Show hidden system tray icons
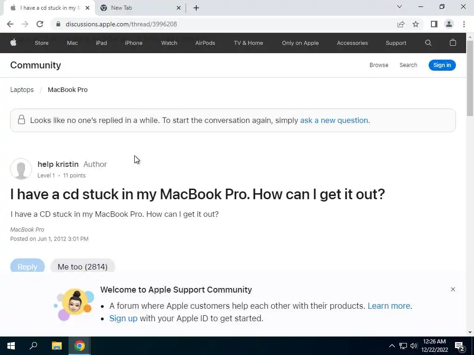 pyautogui.click(x=392, y=346)
